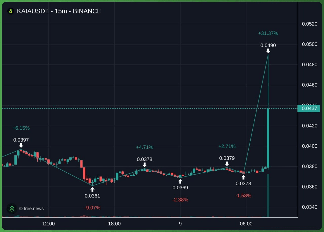Select the 0.0379 pivot high label
324x232 pixels.
pos(227,158)
